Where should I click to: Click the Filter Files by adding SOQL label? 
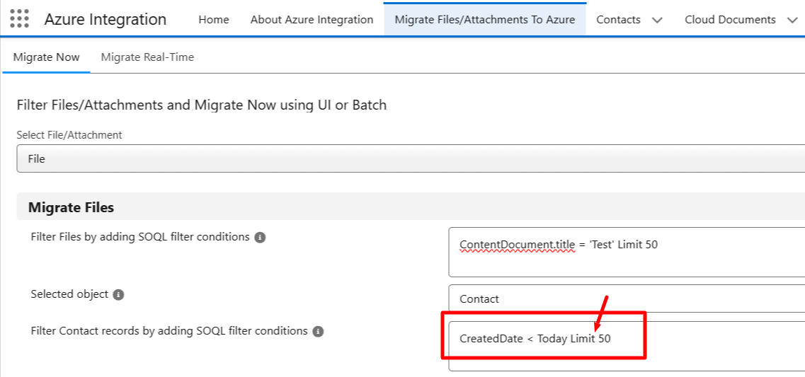(140, 237)
